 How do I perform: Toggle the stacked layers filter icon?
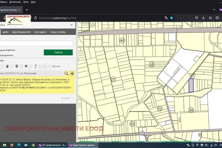pyautogui.click(x=26, y=66)
